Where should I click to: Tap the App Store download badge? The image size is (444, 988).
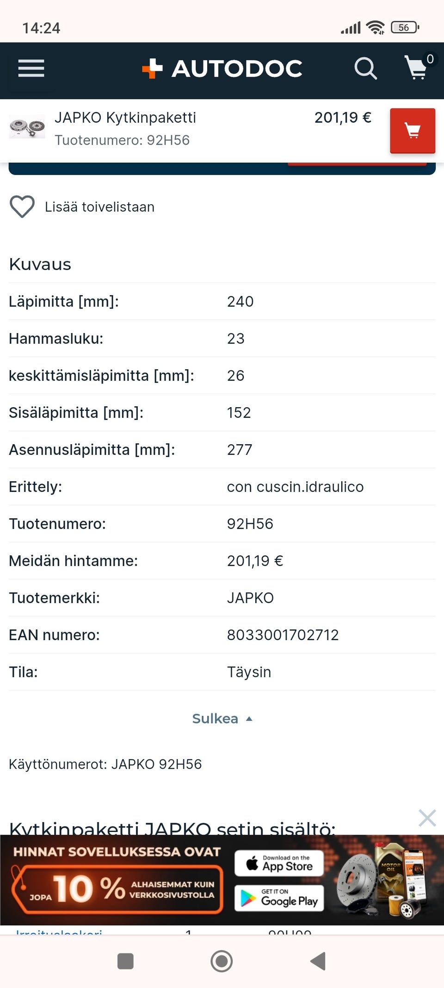point(279,863)
